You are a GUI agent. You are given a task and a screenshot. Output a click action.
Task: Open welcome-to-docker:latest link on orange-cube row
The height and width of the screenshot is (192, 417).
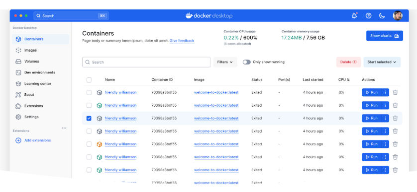click(216, 144)
